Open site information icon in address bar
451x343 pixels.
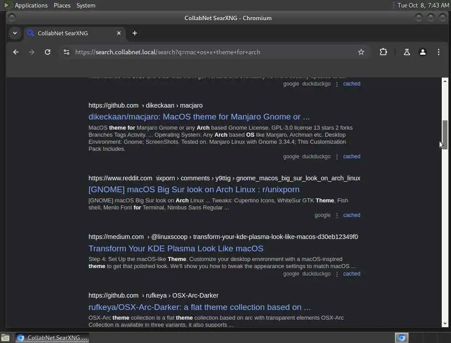click(x=67, y=52)
